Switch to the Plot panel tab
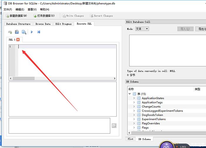This screenshot has height=148, width=206. [130, 139]
